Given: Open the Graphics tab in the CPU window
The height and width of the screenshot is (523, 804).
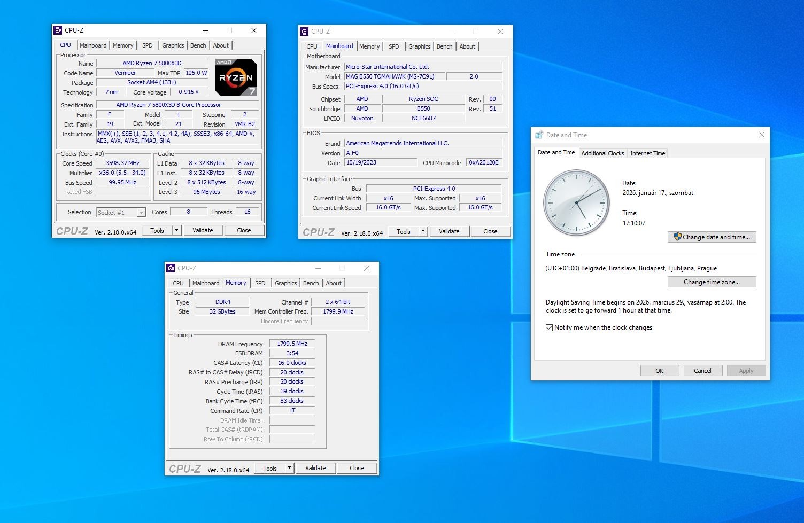Looking at the screenshot, I should (173, 45).
